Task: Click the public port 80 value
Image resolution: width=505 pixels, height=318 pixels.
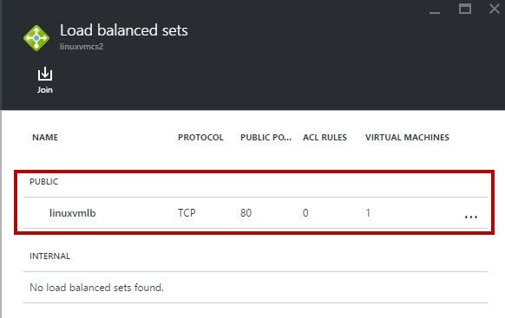Action: point(246,213)
